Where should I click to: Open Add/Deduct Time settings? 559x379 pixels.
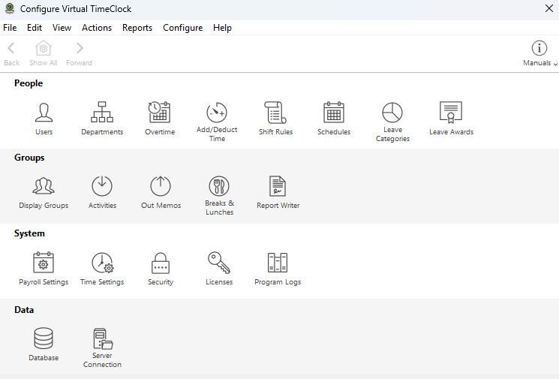217,122
